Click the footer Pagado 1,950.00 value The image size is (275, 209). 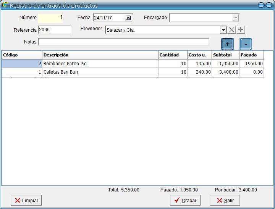189,190
